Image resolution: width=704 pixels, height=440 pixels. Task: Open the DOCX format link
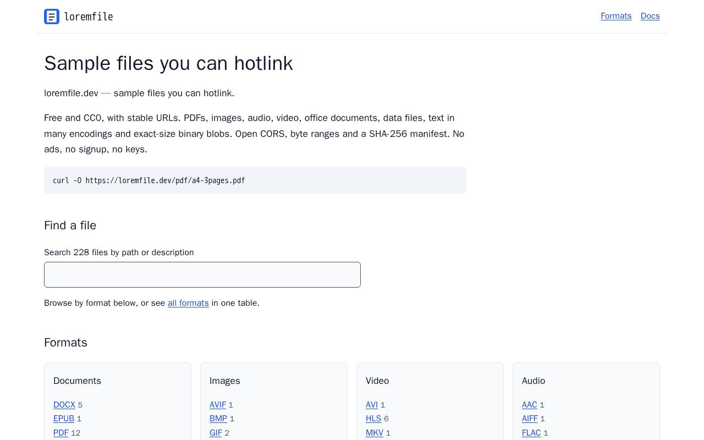click(64, 405)
